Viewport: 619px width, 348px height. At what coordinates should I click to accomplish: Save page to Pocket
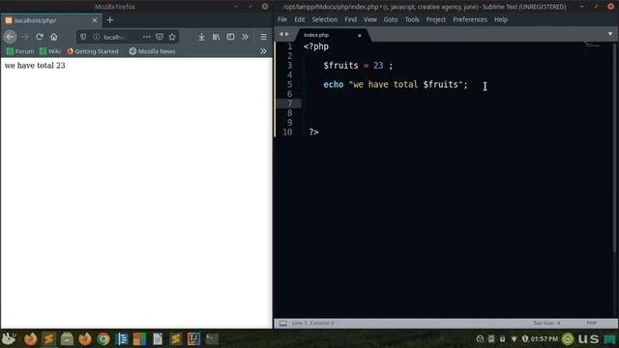pos(160,37)
